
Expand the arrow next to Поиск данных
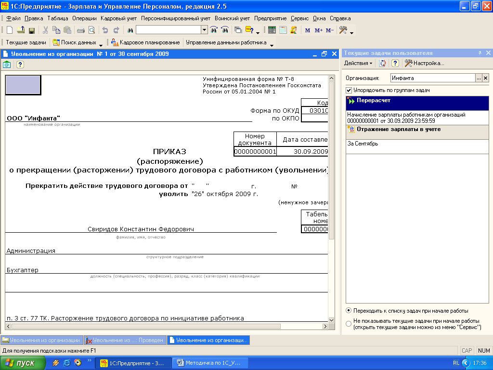[x=101, y=45]
